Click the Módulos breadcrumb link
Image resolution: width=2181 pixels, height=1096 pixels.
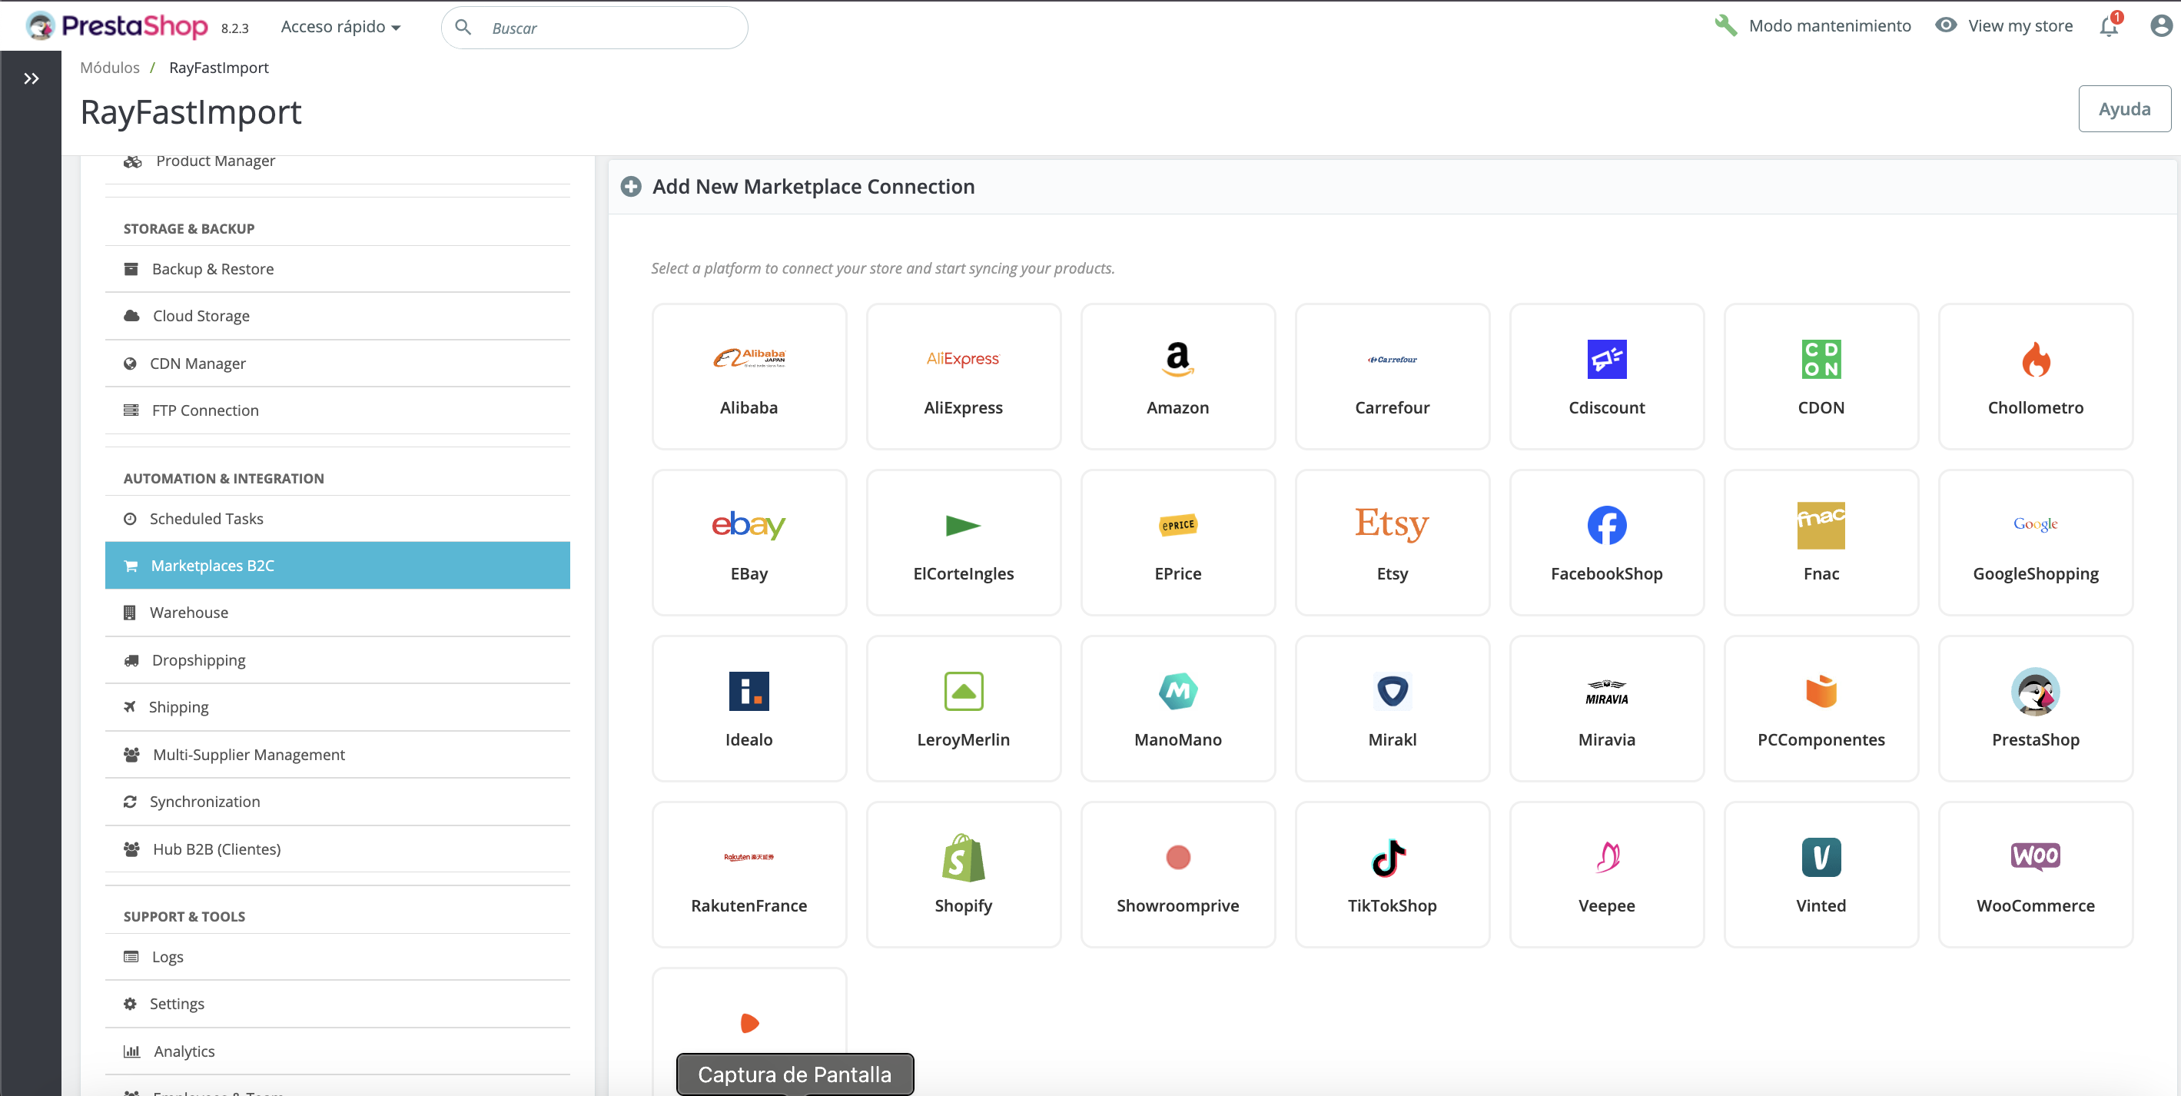pyautogui.click(x=109, y=68)
